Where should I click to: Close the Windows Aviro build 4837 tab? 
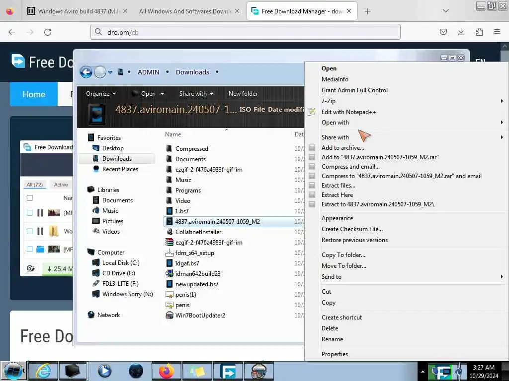tap(125, 11)
